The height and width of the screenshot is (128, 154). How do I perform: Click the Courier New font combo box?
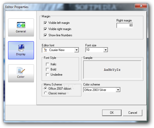pos(60,50)
